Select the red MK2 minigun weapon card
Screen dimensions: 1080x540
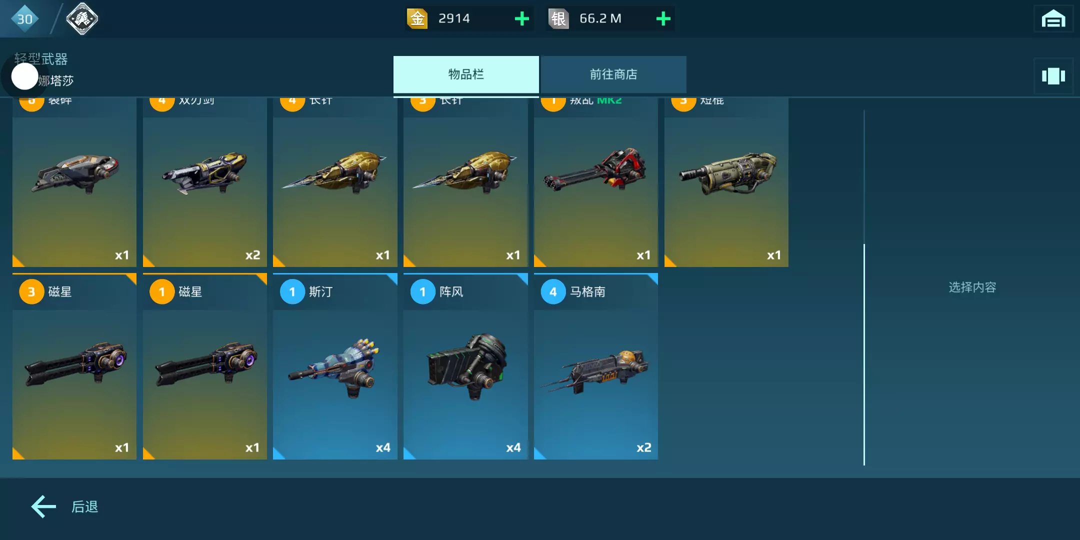point(596,182)
